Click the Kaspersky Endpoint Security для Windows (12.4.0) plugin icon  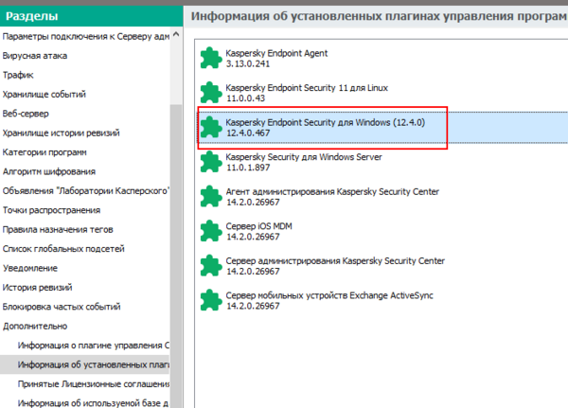(211, 127)
